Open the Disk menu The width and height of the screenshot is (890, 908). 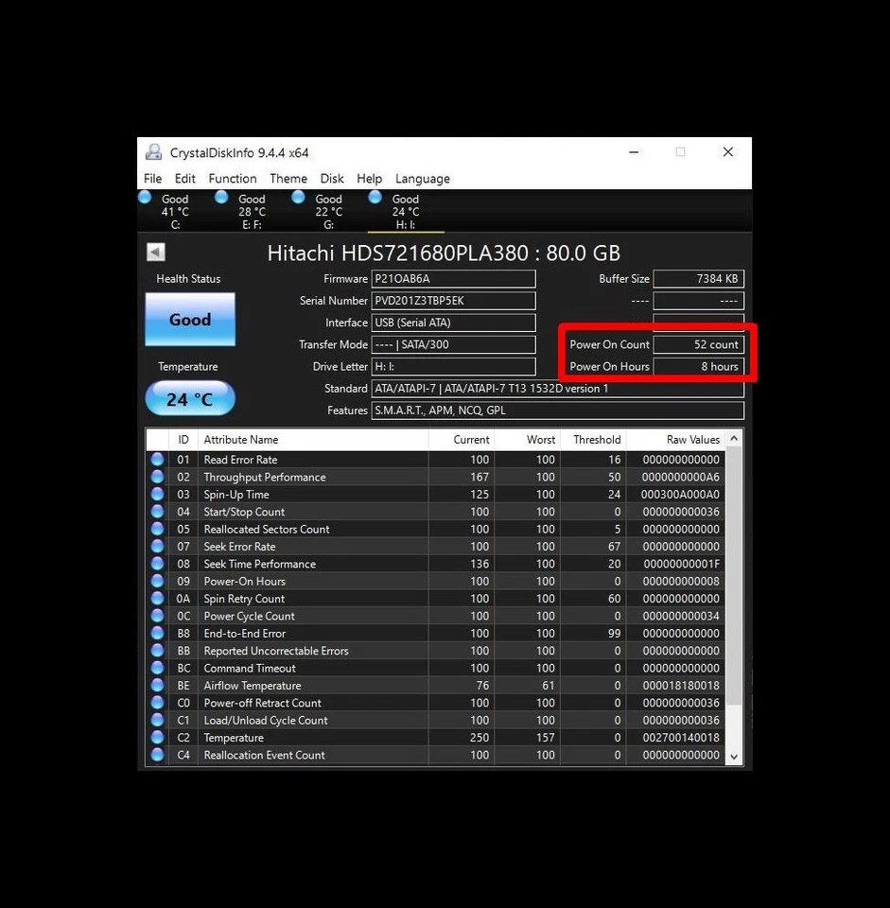tap(332, 179)
